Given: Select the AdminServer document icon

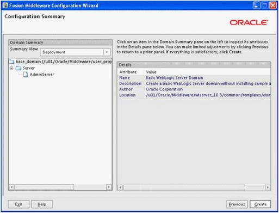Looking at the screenshot, I should tap(26, 75).
